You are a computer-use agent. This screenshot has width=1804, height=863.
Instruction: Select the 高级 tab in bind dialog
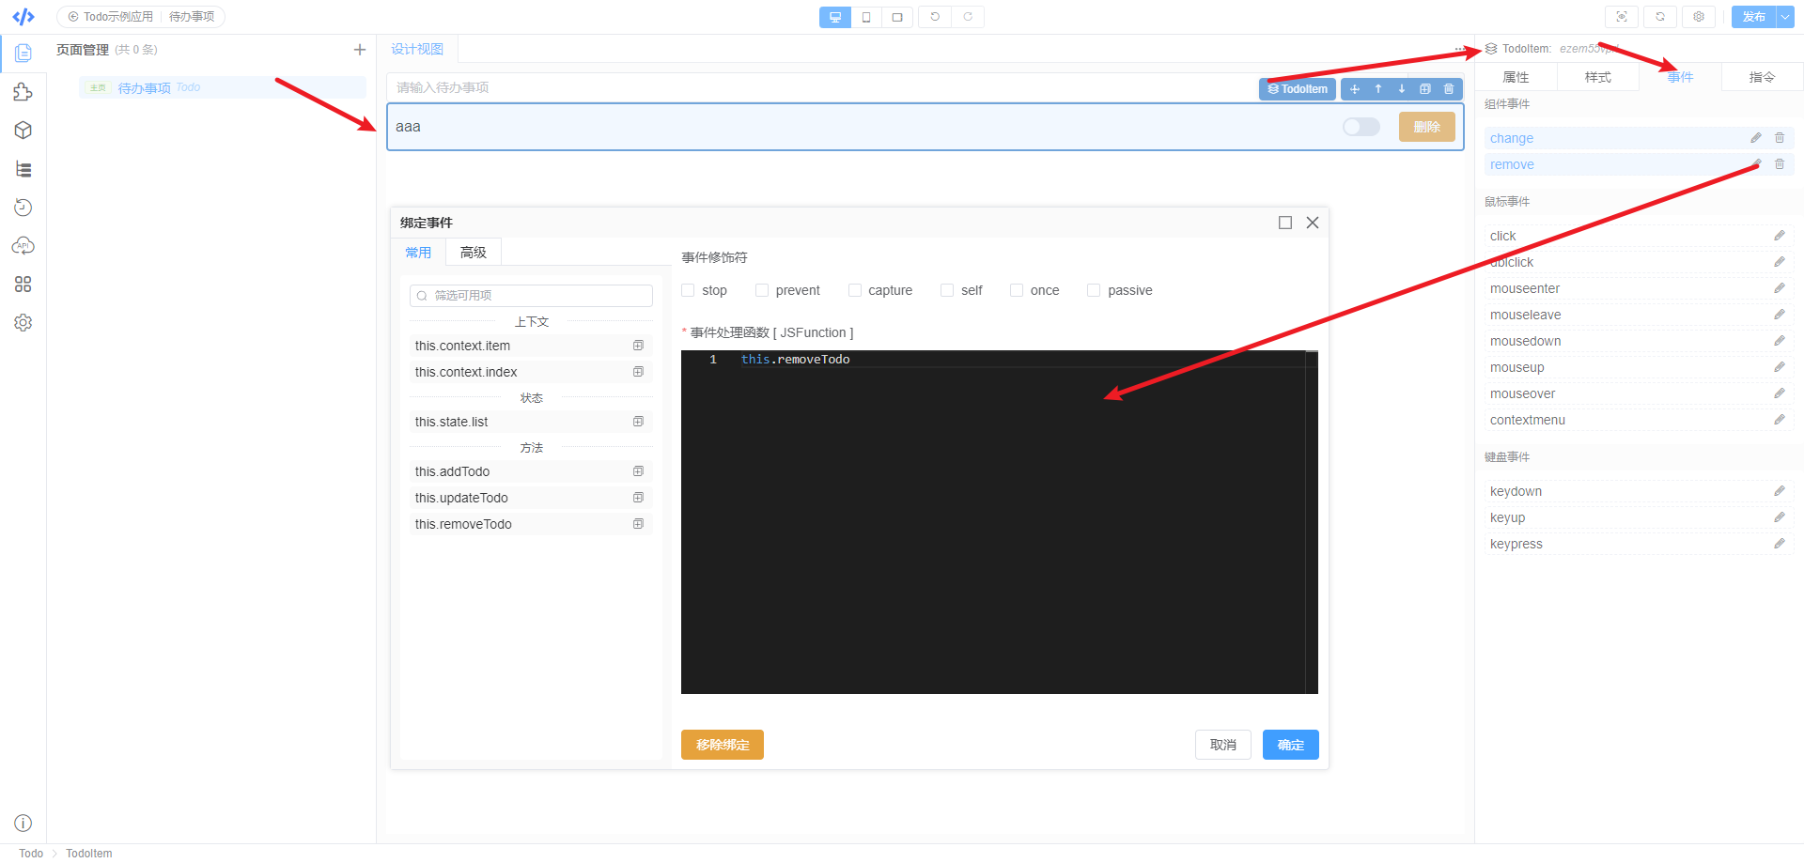[x=474, y=253]
